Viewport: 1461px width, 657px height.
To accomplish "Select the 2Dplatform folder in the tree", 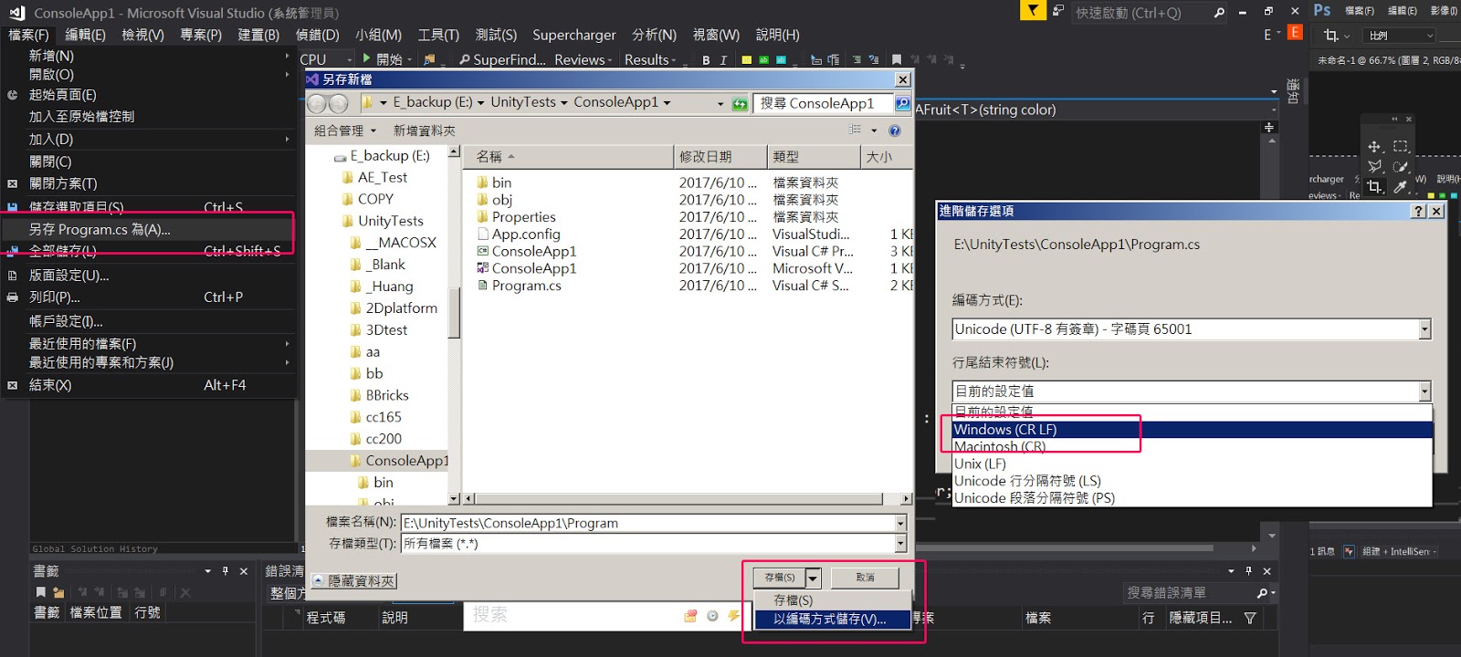I will pos(394,308).
